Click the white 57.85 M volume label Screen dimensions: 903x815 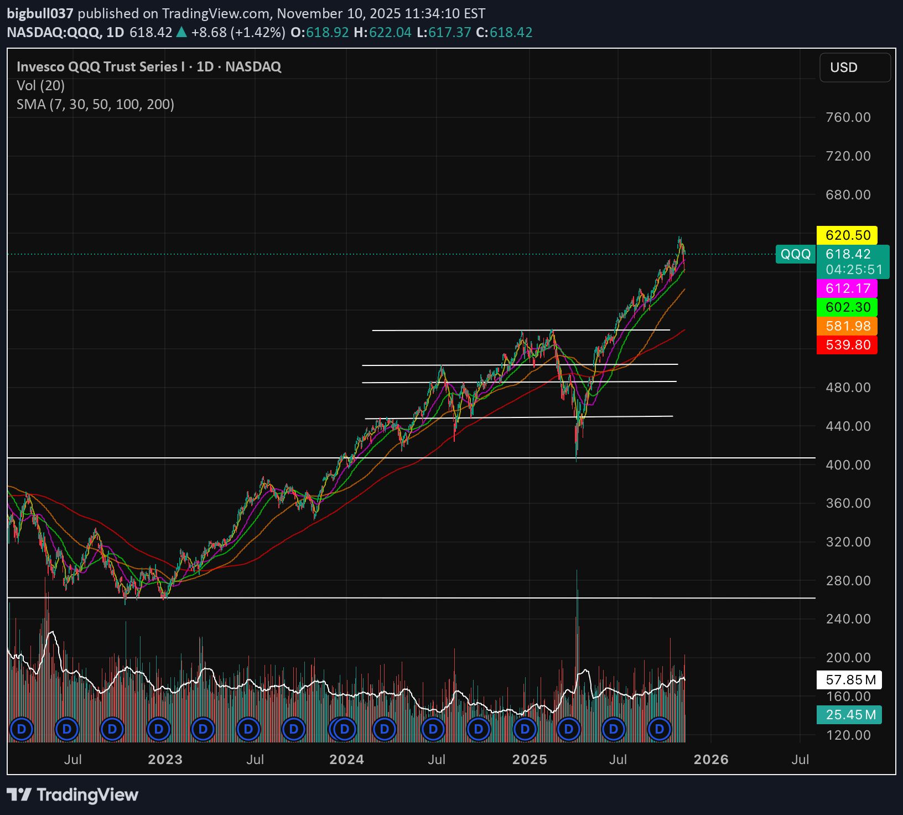coord(849,679)
